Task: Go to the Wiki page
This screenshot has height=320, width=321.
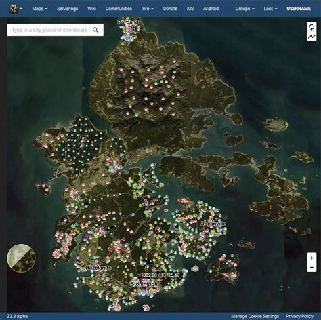Action: click(91, 9)
